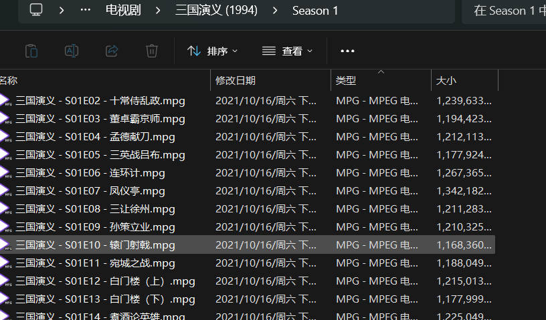Expand the chevron after 三国演义 (1994)
The image size is (546, 320).
point(275,11)
